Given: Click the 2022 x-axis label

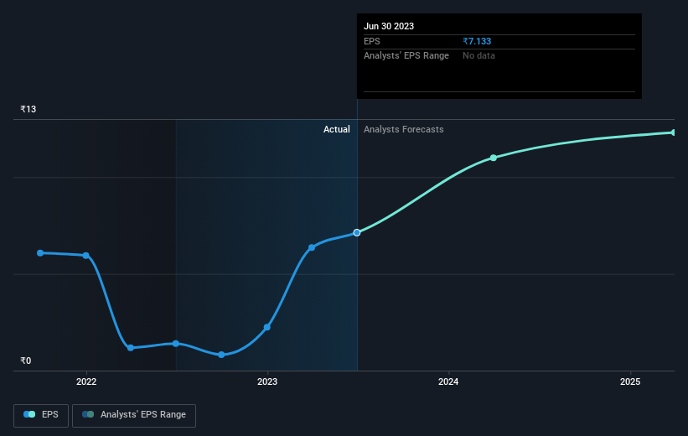Looking at the screenshot, I should tap(86, 381).
